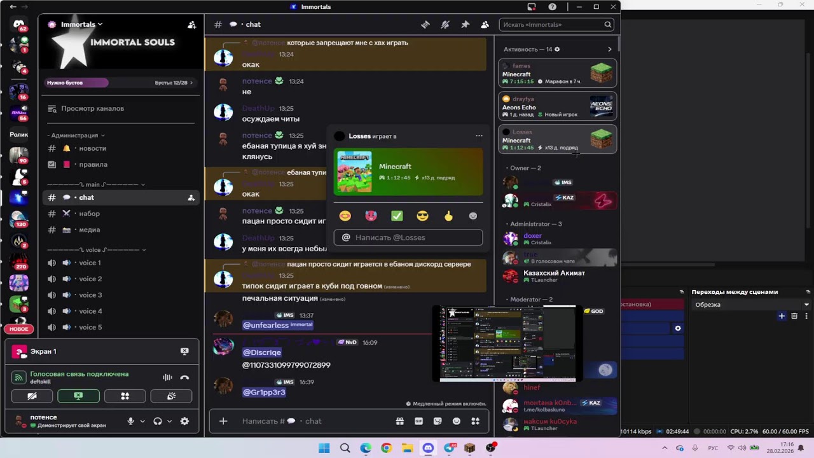The height and width of the screenshot is (458, 814).
Task: React with smiling face emoji
Action: [345, 216]
